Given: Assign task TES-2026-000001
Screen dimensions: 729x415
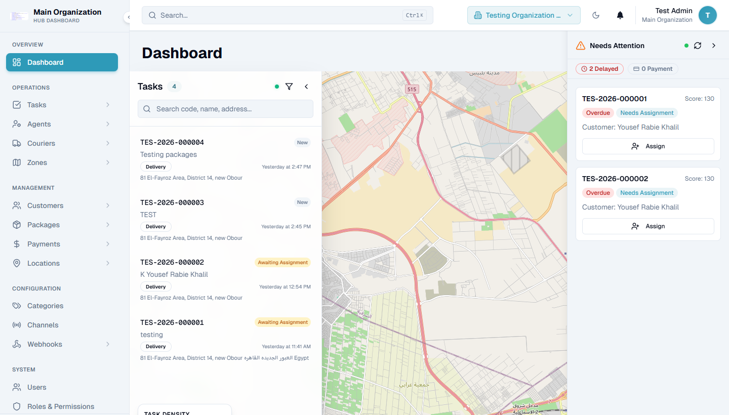Looking at the screenshot, I should (648, 146).
